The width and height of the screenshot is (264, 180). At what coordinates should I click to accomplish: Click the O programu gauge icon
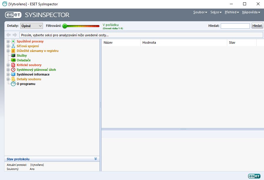pos(13,84)
